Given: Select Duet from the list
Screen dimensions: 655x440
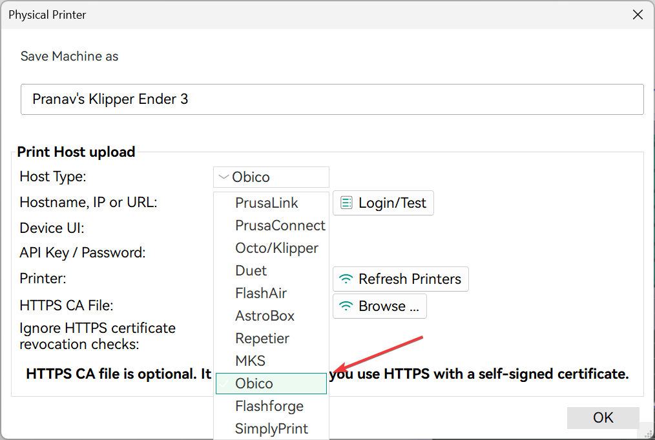Looking at the screenshot, I should (x=271, y=271).
